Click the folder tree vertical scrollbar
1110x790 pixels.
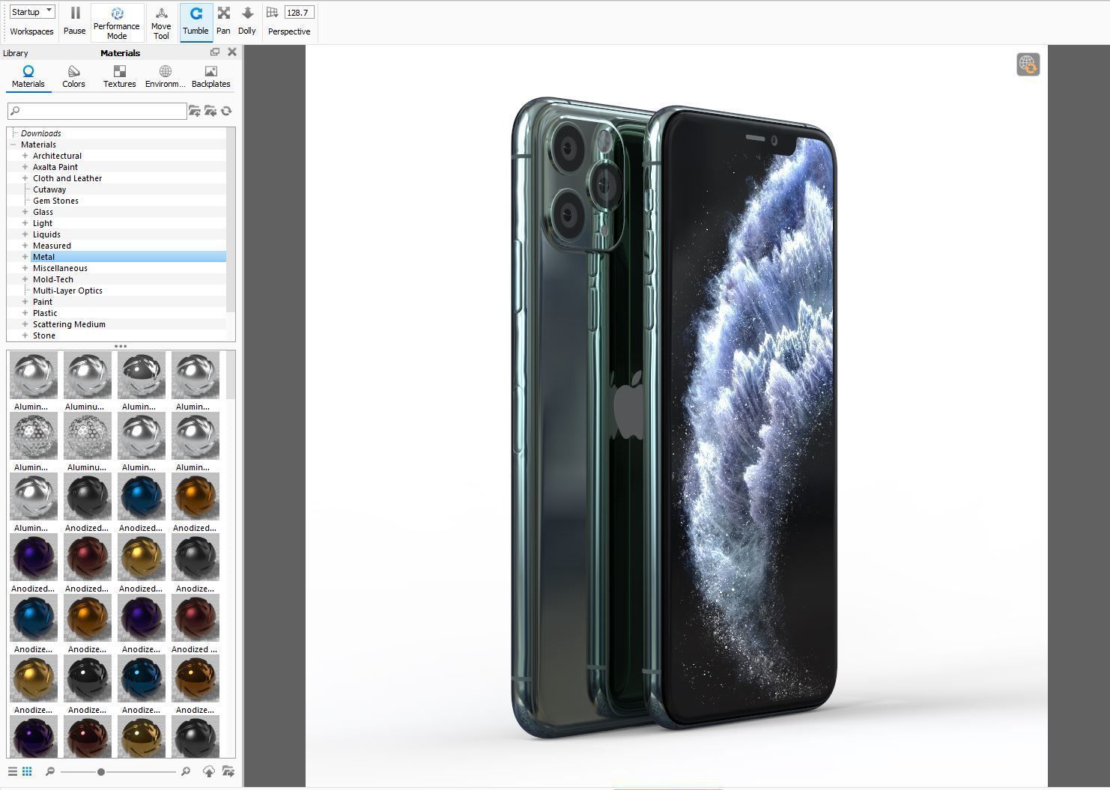click(x=231, y=219)
